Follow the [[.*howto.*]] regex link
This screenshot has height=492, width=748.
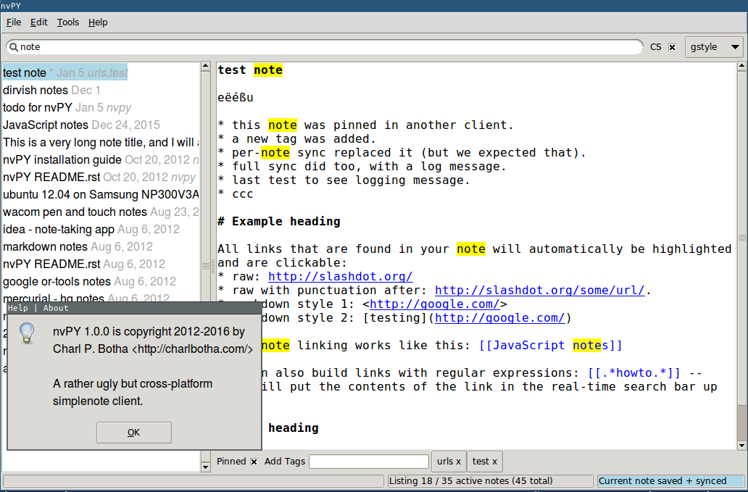634,373
